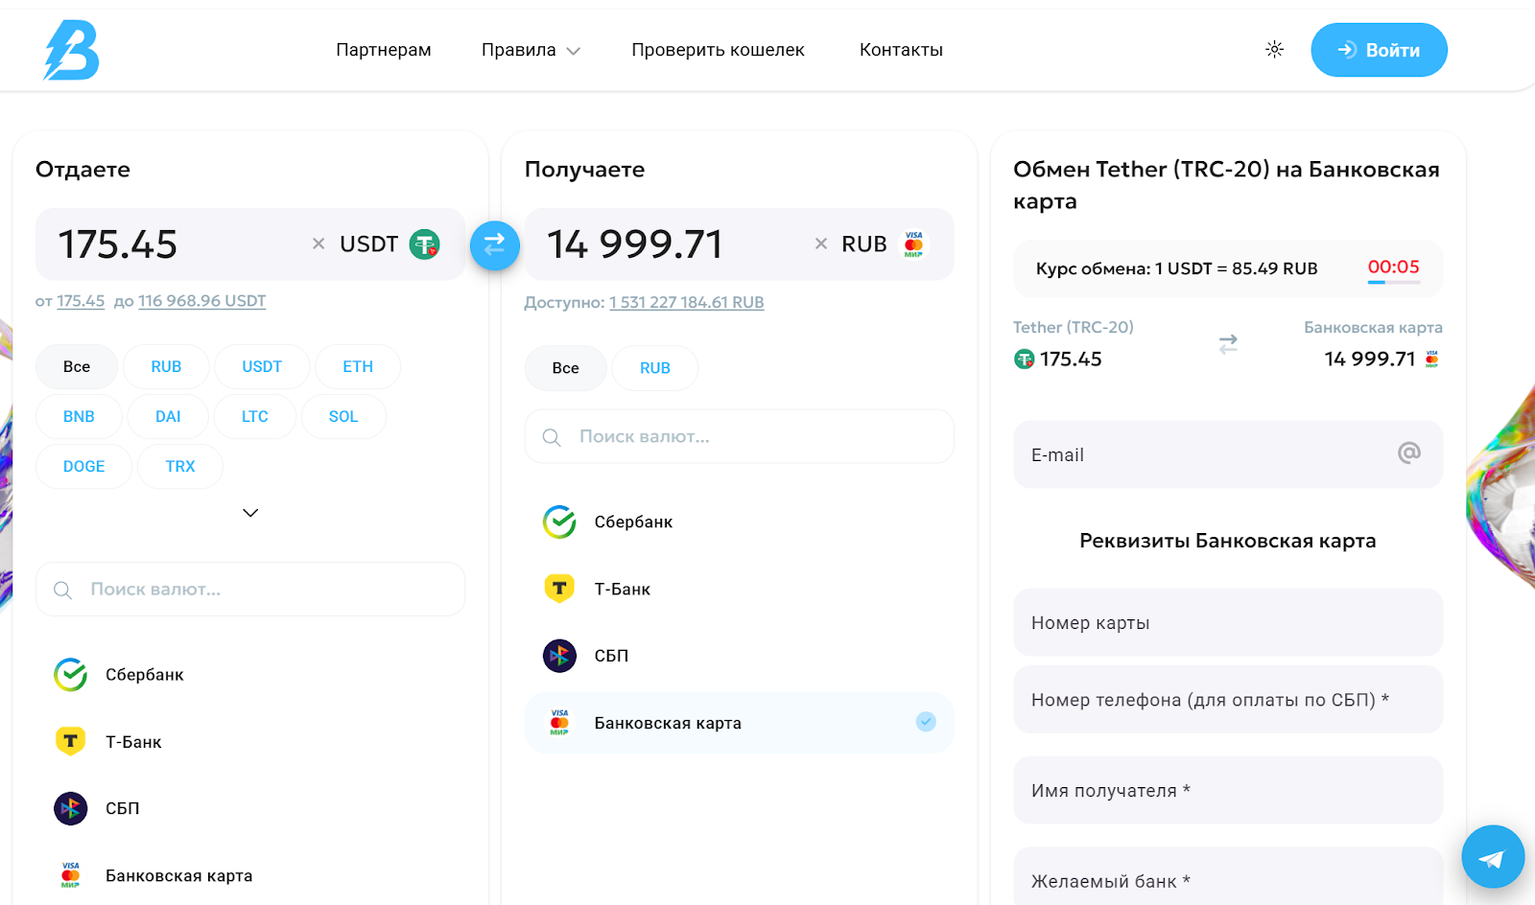The height and width of the screenshot is (905, 1535).
Task: Open Партнерам navigation item
Action: click(384, 50)
